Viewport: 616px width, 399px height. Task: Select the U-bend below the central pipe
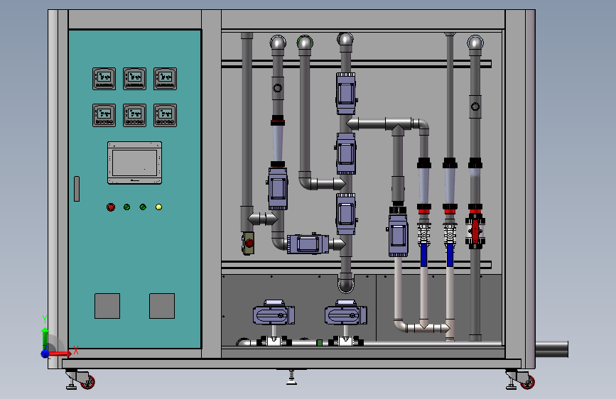tap(346, 283)
